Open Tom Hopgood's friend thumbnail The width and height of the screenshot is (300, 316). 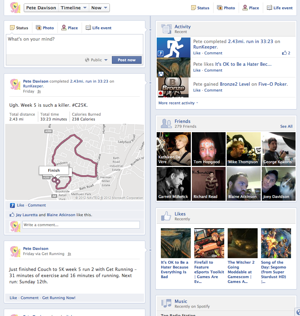208,149
